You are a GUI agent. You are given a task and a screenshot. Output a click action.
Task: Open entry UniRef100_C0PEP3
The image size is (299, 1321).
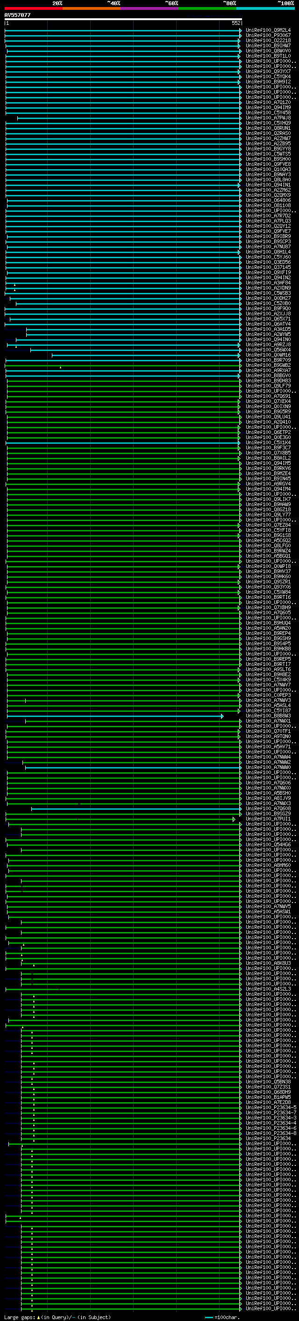pyautogui.click(x=268, y=696)
